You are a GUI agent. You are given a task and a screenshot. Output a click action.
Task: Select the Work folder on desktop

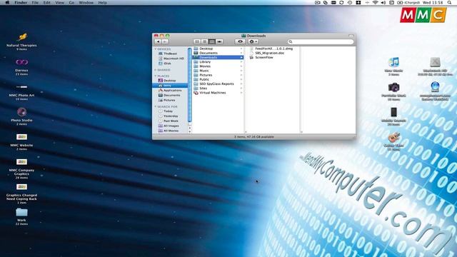pos(22,217)
